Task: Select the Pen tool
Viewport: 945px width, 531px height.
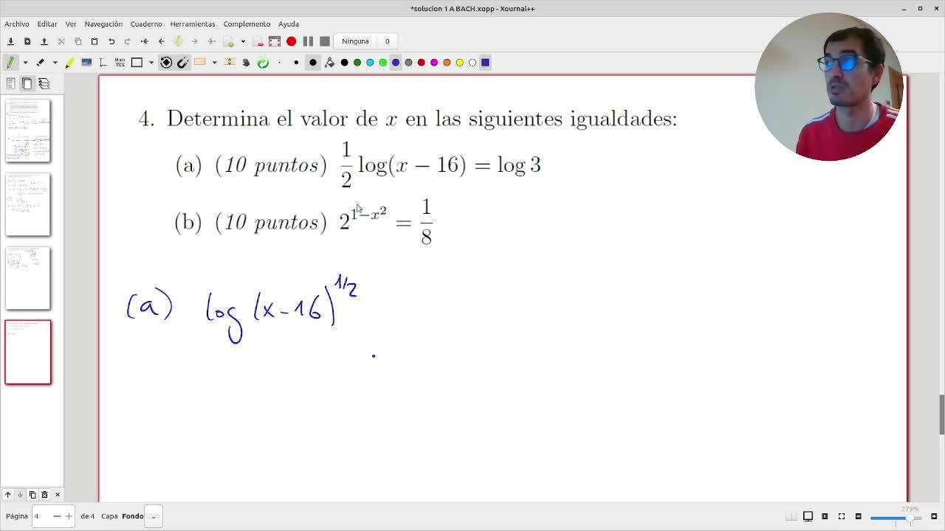Action: 10,63
